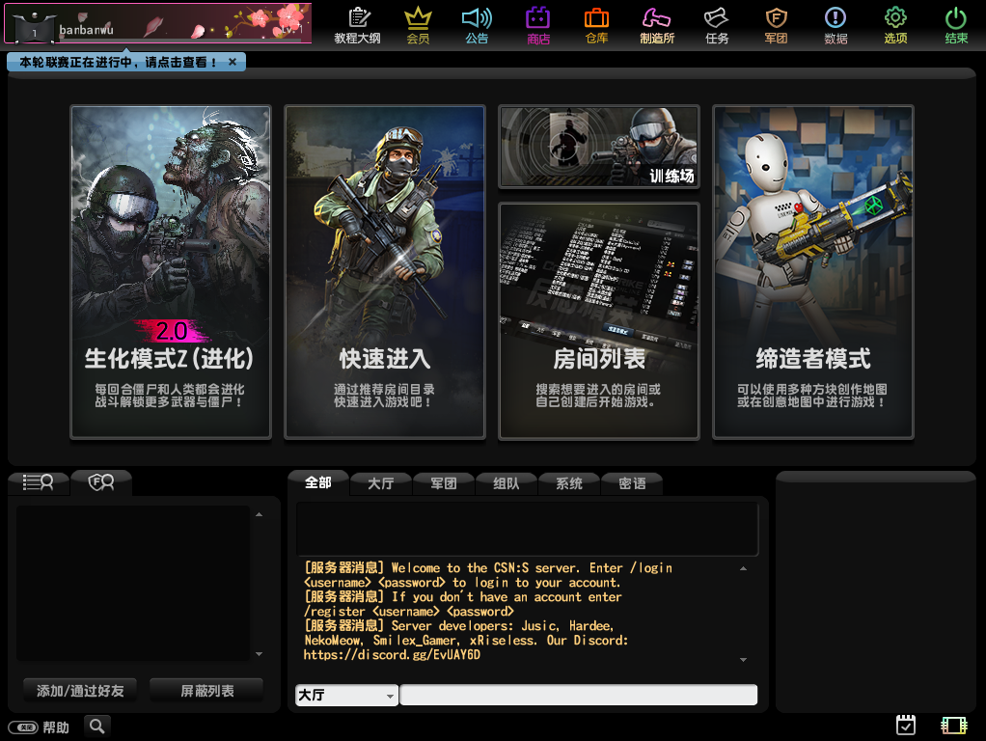Select the 生化模式Z (进化) mode card
The height and width of the screenshot is (741, 986).
(170, 271)
